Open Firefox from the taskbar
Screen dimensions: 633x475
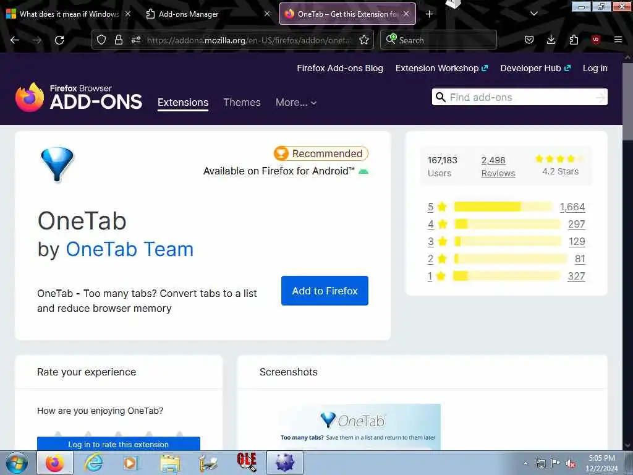55,463
